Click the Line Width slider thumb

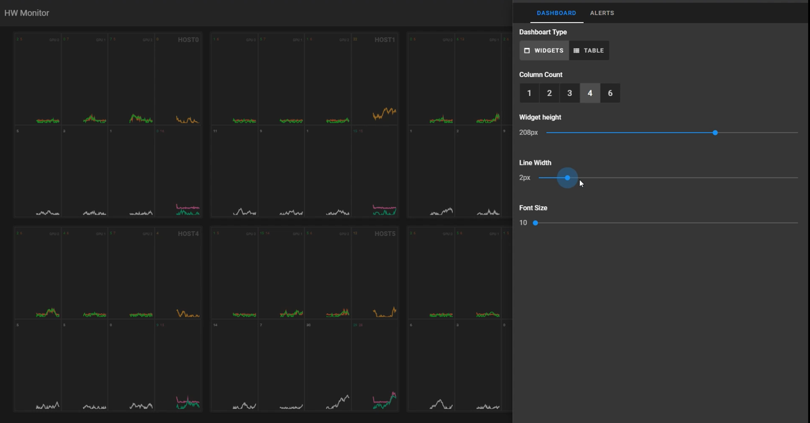568,177
